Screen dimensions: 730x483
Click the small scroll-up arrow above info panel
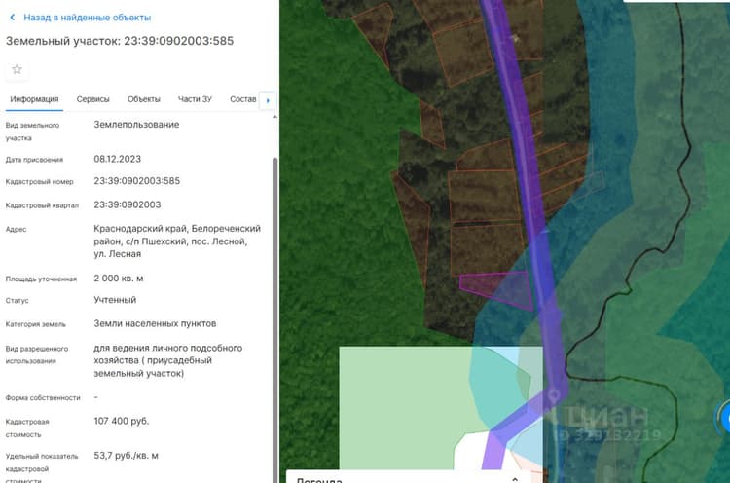point(274,117)
